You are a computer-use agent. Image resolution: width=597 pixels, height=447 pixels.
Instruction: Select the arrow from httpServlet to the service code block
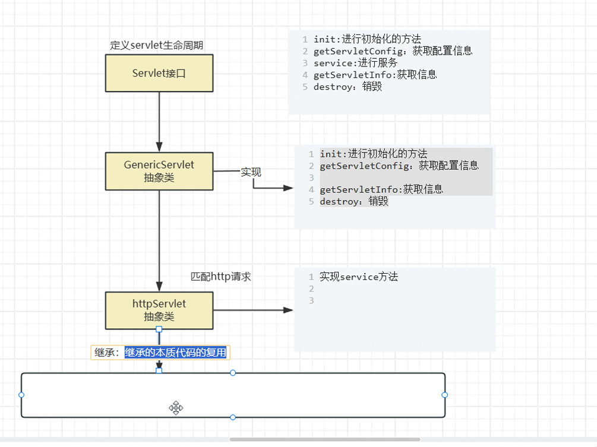253,310
